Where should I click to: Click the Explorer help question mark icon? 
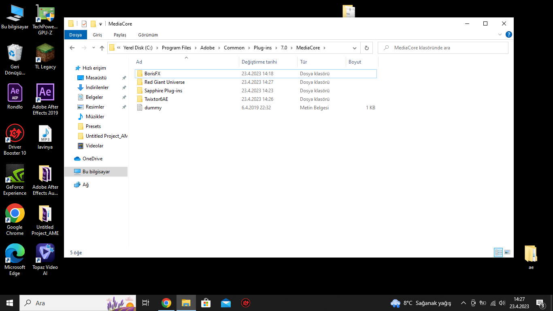click(x=509, y=35)
